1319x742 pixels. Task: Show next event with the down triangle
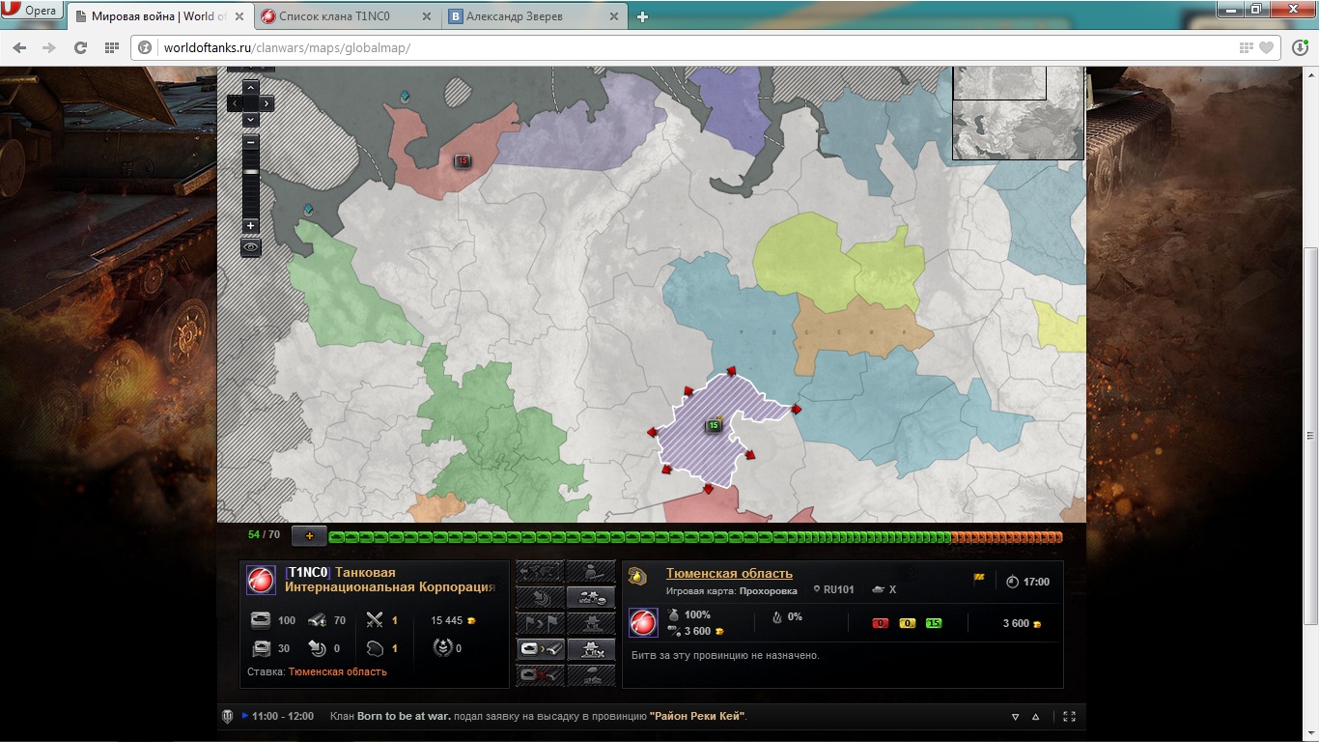coord(1015,717)
